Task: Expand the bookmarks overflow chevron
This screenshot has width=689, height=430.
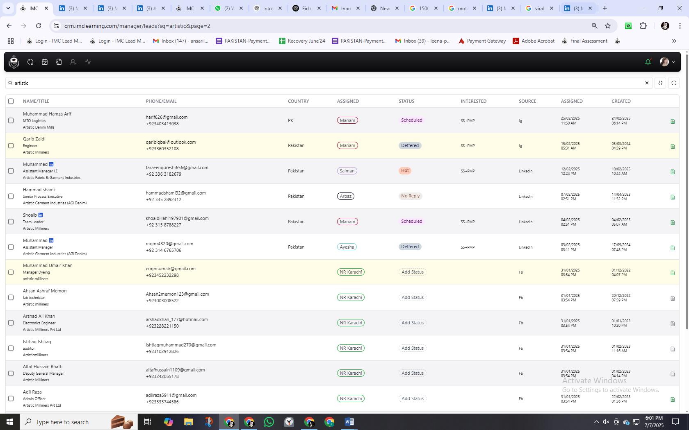Action: [674, 41]
